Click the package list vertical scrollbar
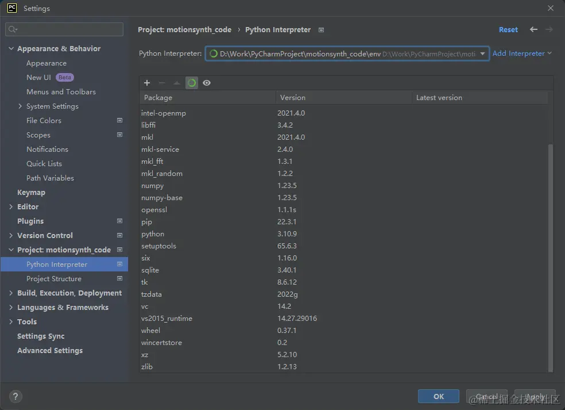The image size is (565, 410). point(550,258)
